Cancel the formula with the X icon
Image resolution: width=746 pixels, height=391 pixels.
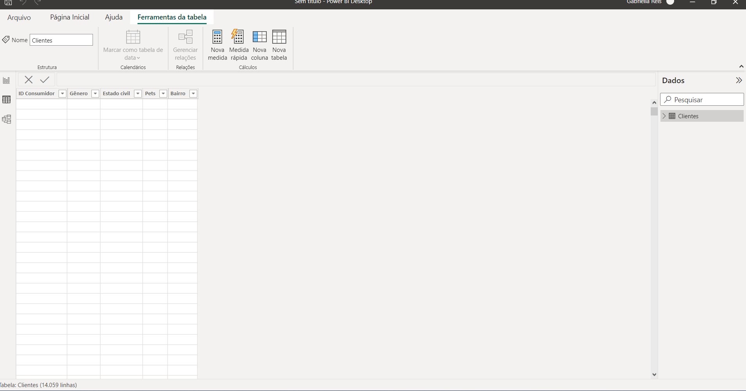(x=29, y=80)
